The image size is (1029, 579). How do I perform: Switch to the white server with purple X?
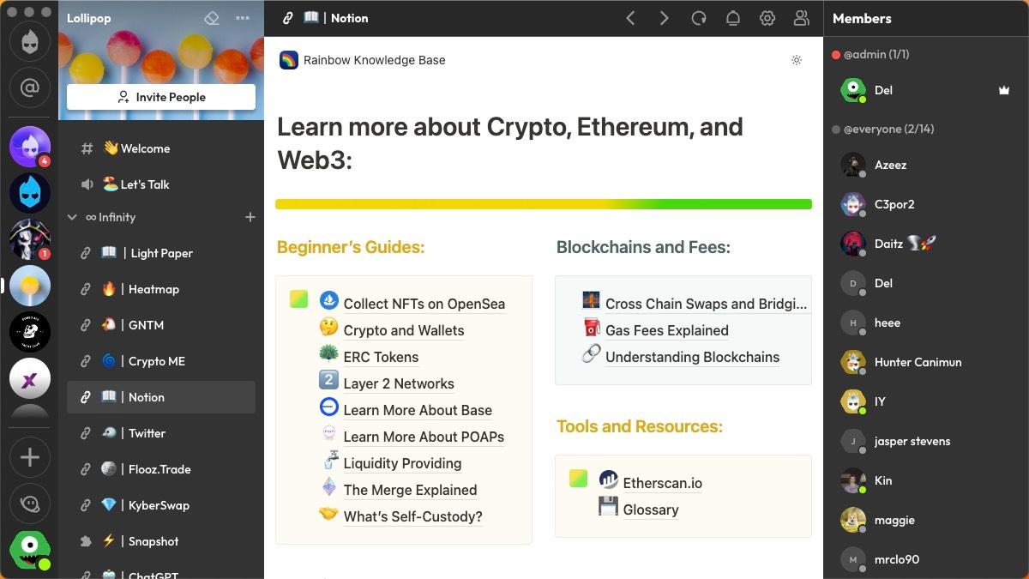point(30,378)
